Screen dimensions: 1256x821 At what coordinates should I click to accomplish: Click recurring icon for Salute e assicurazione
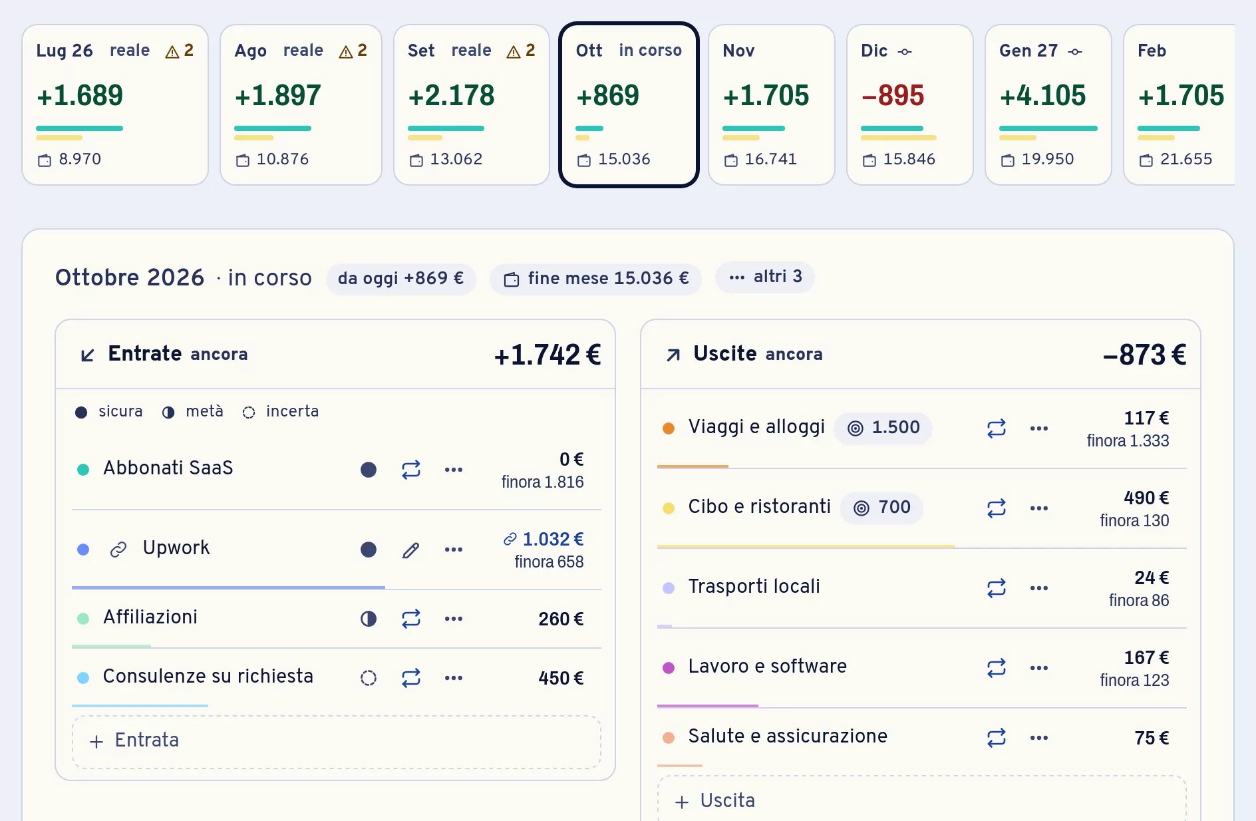(997, 738)
